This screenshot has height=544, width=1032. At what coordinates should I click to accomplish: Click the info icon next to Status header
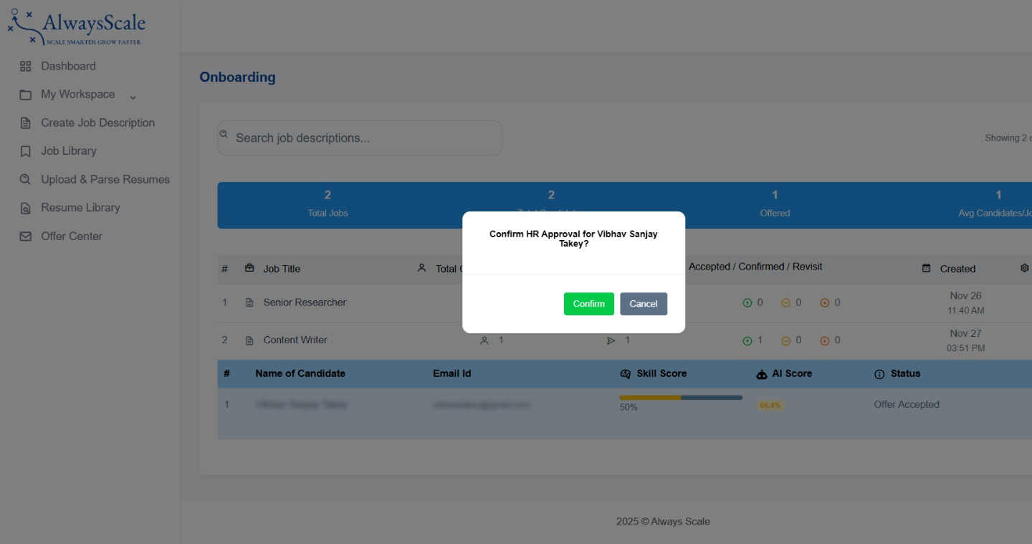point(880,373)
